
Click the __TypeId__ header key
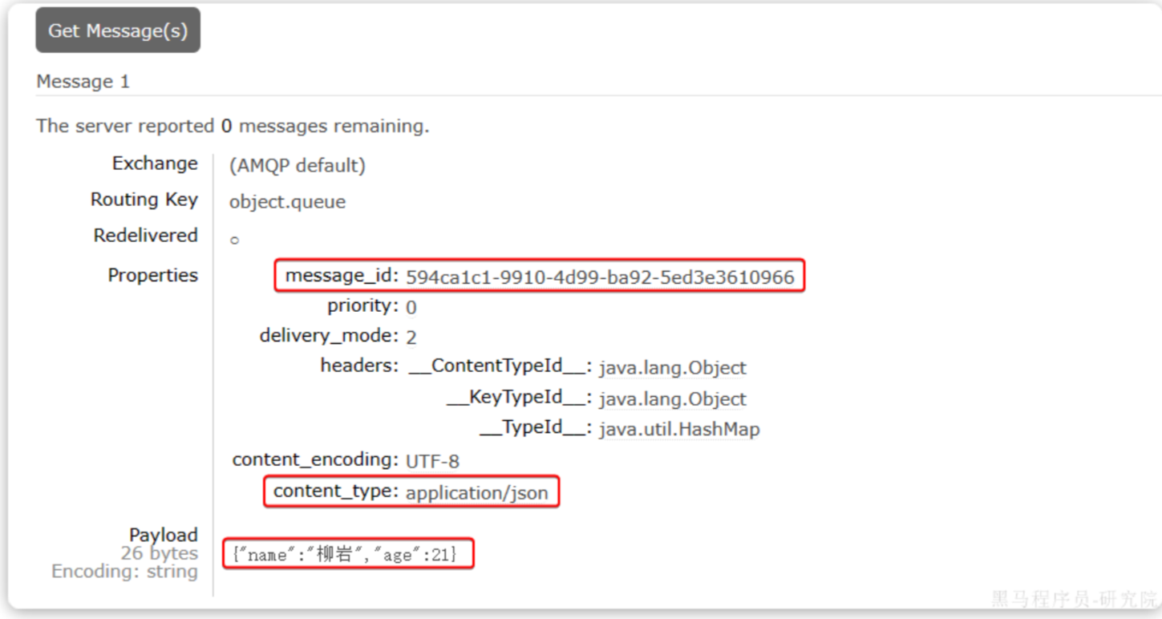click(x=536, y=428)
